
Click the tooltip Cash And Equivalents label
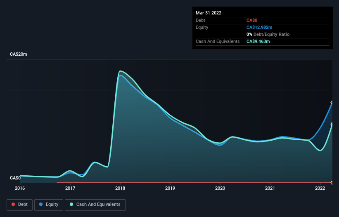coord(218,41)
